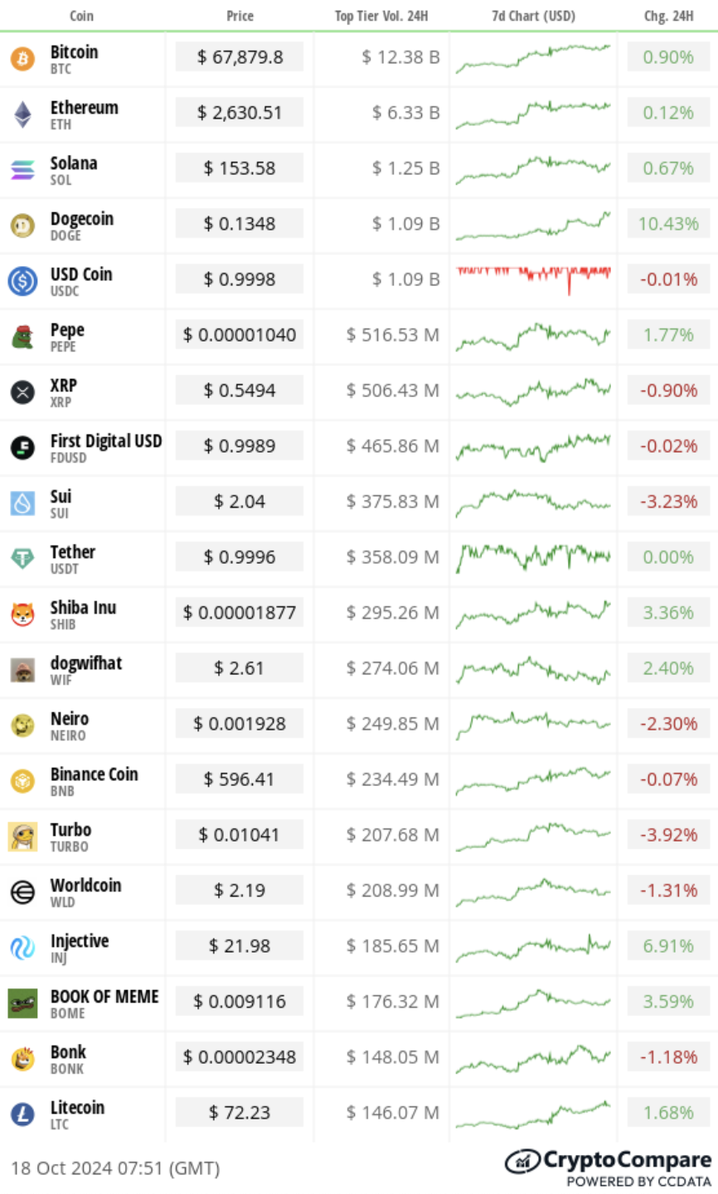718x1194 pixels.
Task: Click the Bitcoin coin icon
Action: pos(22,59)
